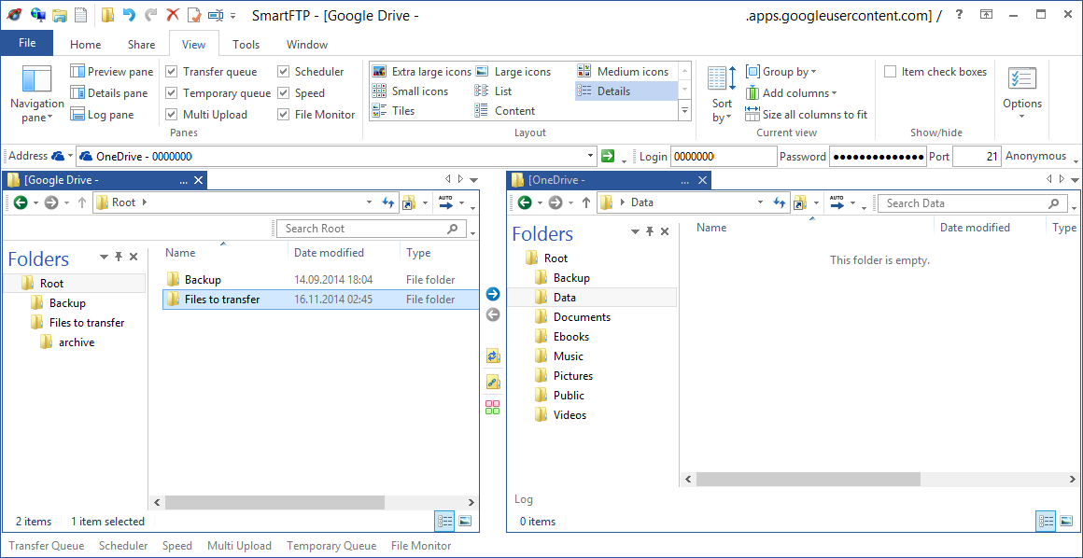Click the Size all columns to fit icon

pos(752,114)
